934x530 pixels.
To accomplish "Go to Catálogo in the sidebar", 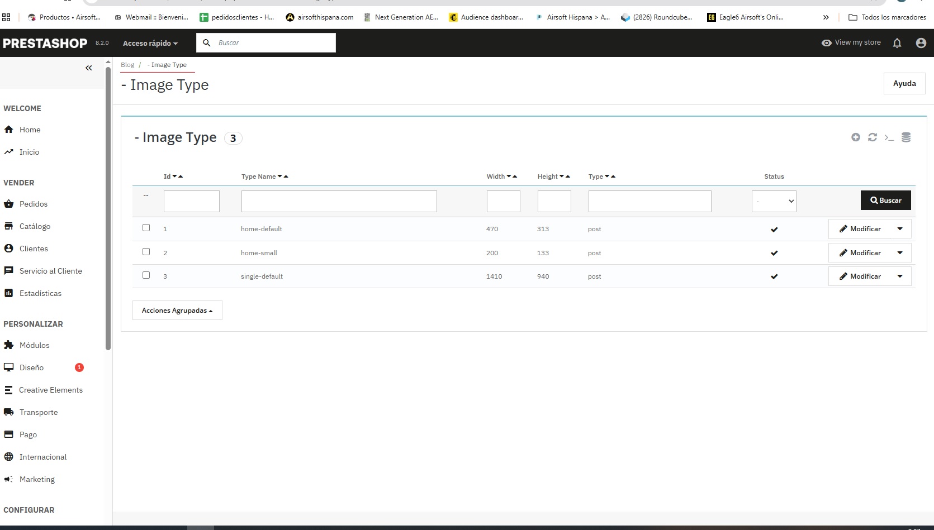I will [x=35, y=226].
